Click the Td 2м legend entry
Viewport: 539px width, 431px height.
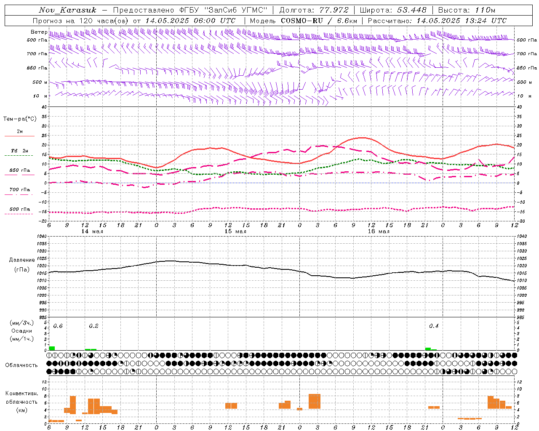click(x=20, y=151)
